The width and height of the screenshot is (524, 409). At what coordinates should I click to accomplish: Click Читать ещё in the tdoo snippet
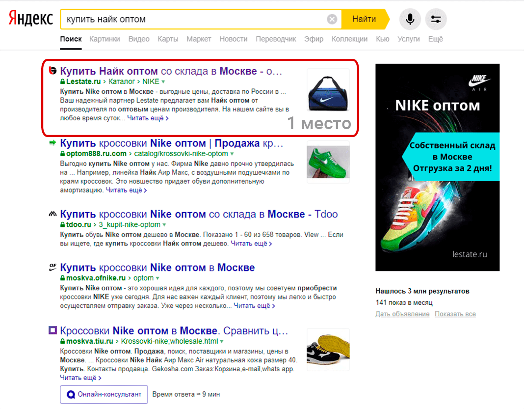click(x=251, y=244)
